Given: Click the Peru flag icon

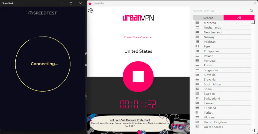Looking at the screenshot, I should 197,47.
